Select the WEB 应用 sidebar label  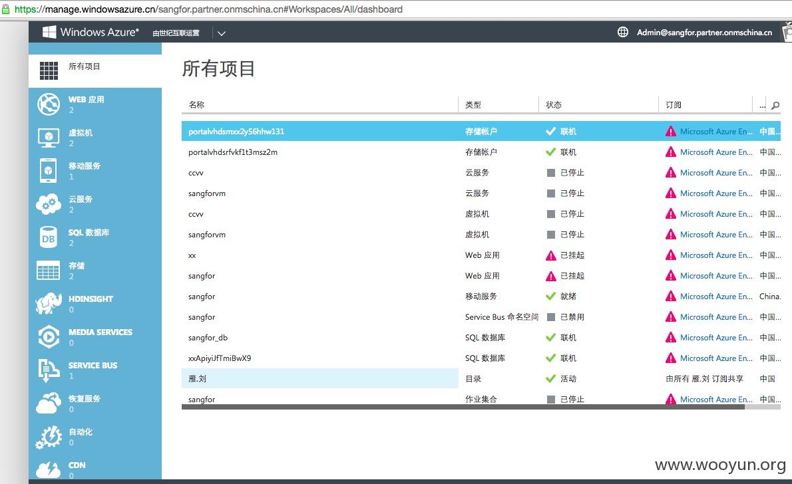[87, 100]
